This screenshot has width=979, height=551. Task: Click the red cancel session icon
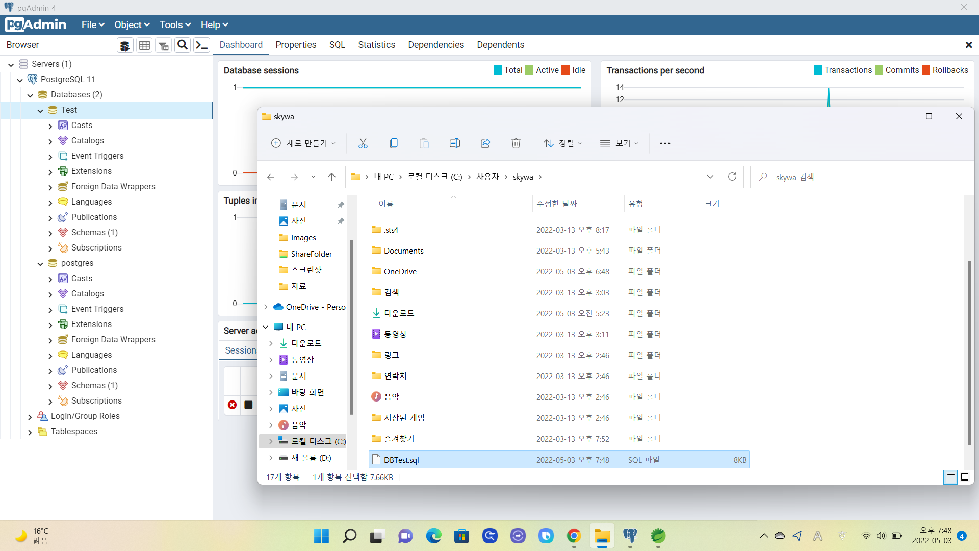pos(233,405)
